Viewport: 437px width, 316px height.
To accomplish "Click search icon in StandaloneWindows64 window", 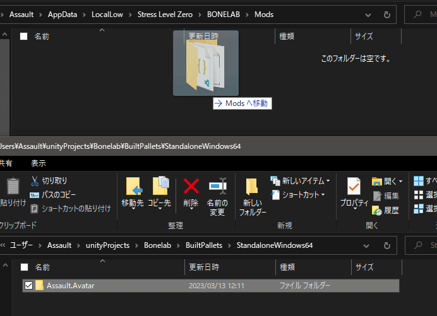I will [x=418, y=245].
